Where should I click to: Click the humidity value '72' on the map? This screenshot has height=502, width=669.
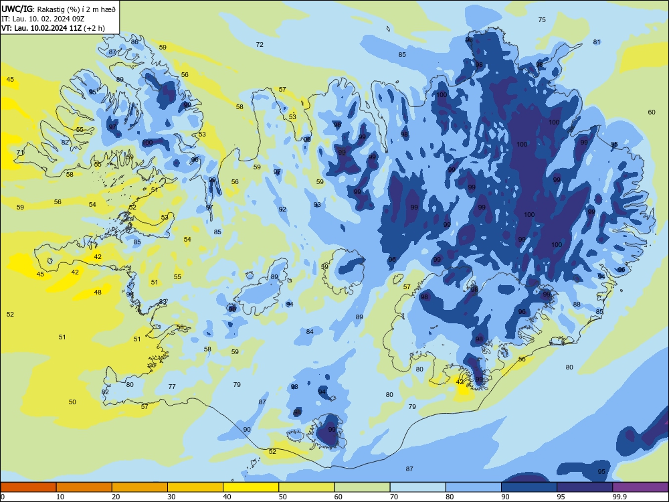coord(260,44)
